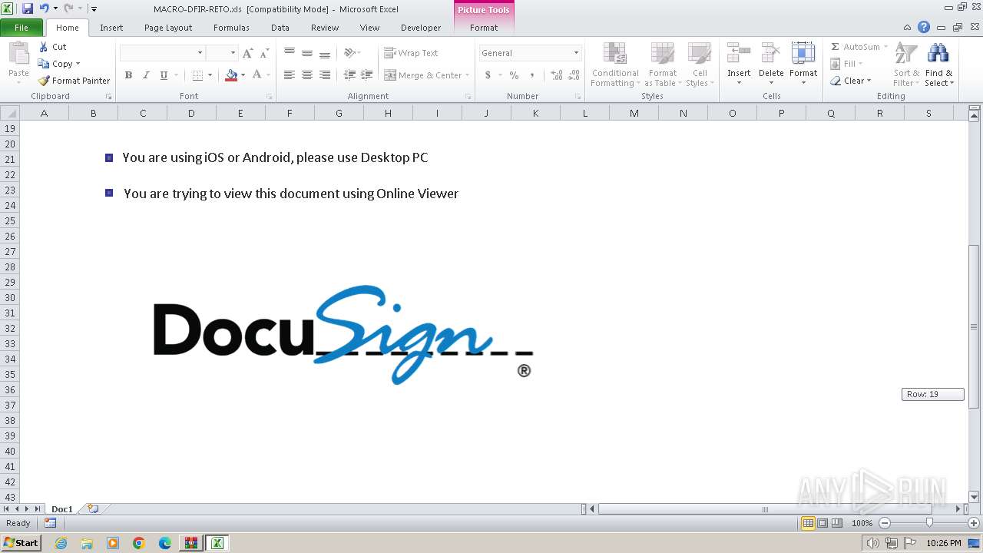Switch to the Data tab
The height and width of the screenshot is (553, 983).
(280, 28)
